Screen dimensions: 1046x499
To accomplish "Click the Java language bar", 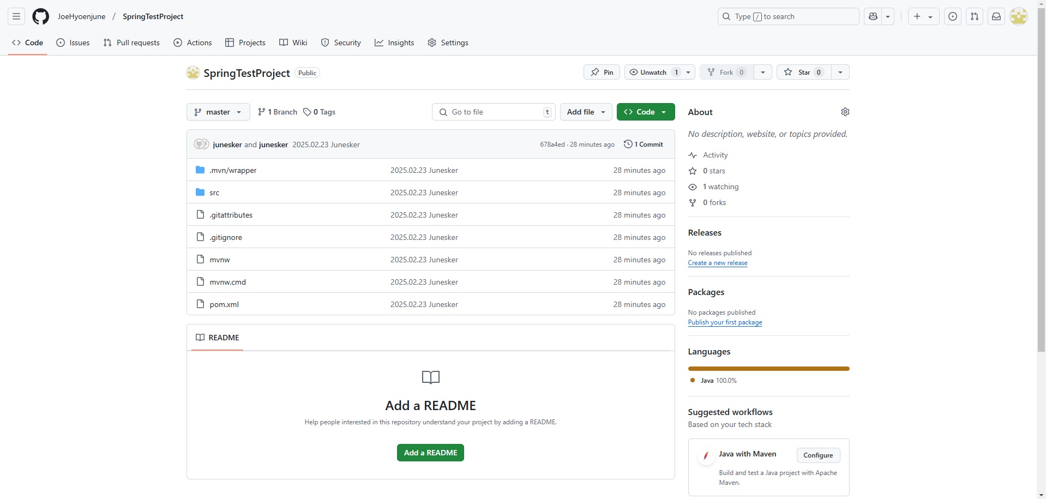I will (769, 369).
